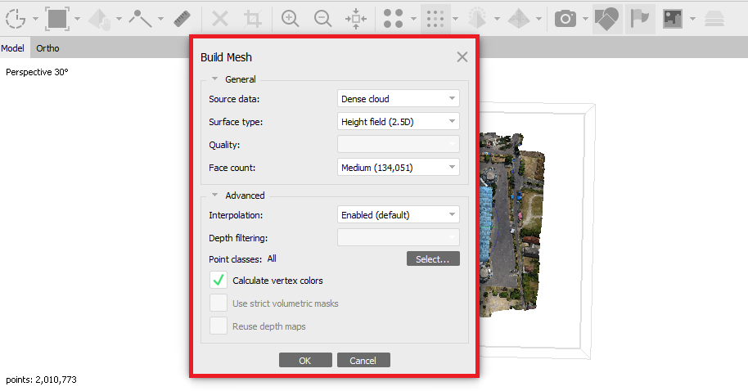Click the disabled Depth filtering dropdown
This screenshot has height=391, width=748.
coord(399,237)
